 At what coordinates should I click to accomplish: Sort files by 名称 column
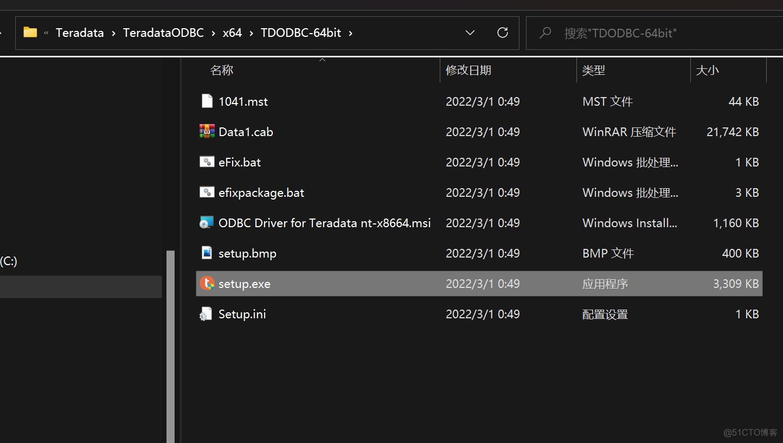click(222, 70)
